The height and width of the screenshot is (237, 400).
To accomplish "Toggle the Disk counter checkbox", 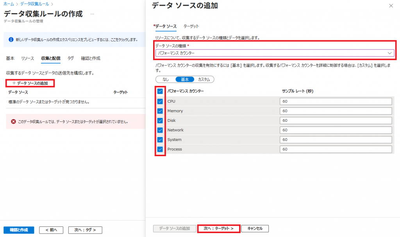I will pos(160,120).
